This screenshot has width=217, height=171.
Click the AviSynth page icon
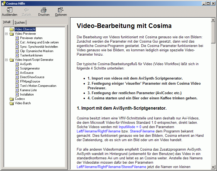[x=17, y=64]
